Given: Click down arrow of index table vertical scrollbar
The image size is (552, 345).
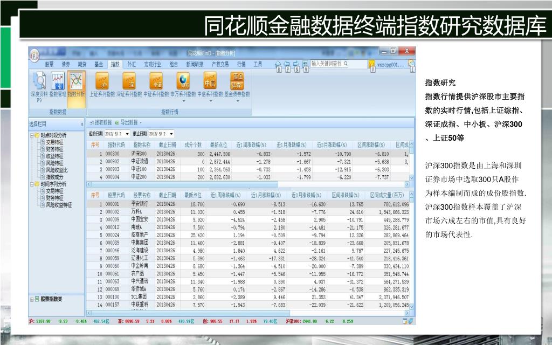Looking at the screenshot, I should pos(412,178).
